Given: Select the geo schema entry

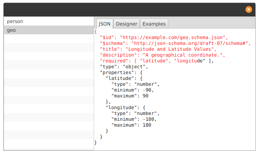Looking at the screenshot, I should click(49, 30).
